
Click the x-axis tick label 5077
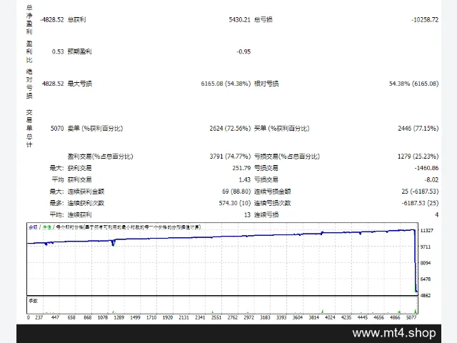(x=411, y=317)
